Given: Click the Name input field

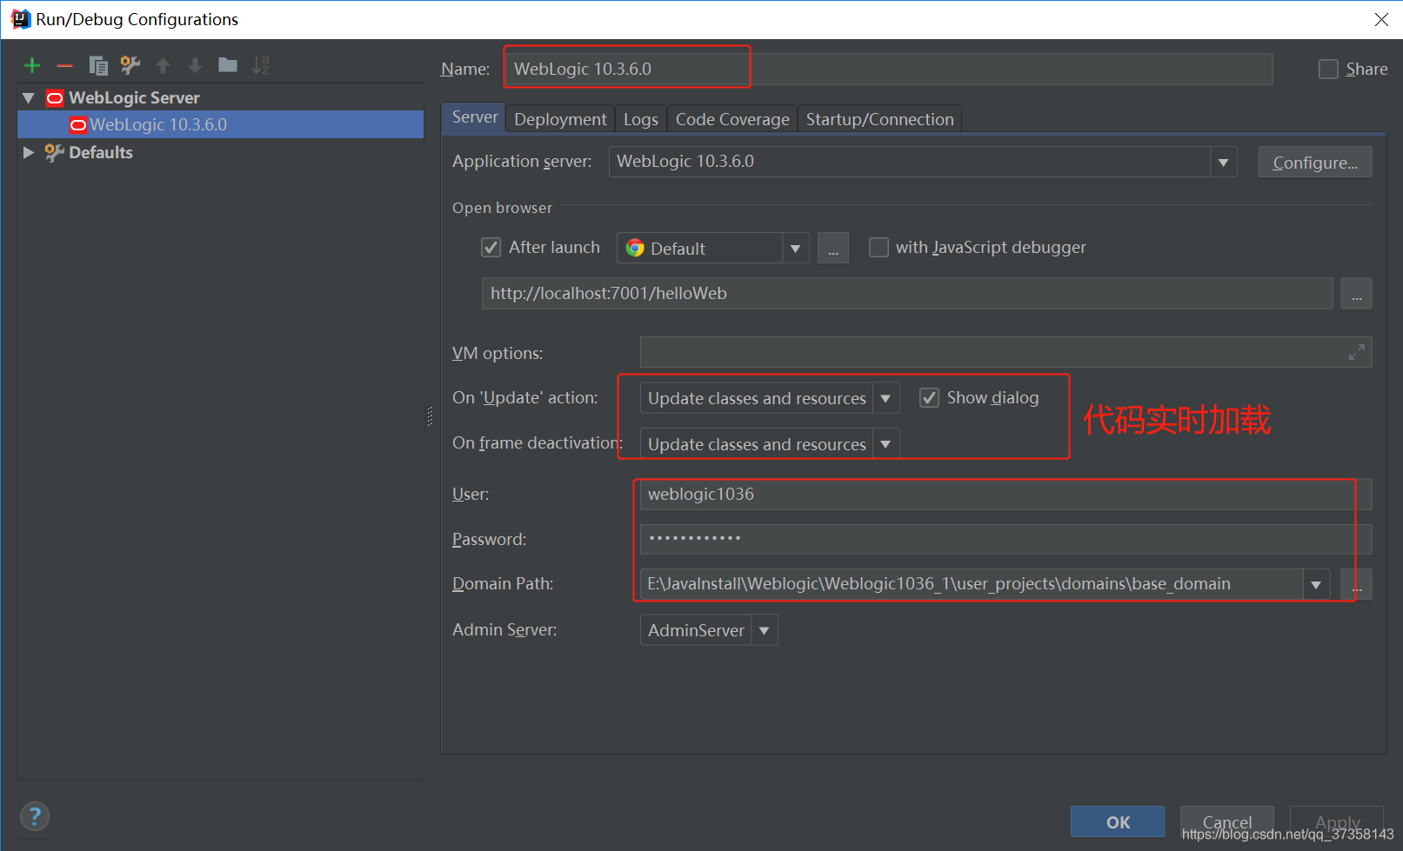Looking at the screenshot, I should click(889, 69).
